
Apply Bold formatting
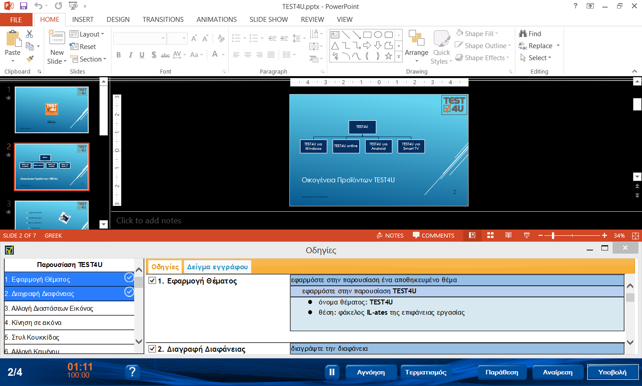(119, 55)
